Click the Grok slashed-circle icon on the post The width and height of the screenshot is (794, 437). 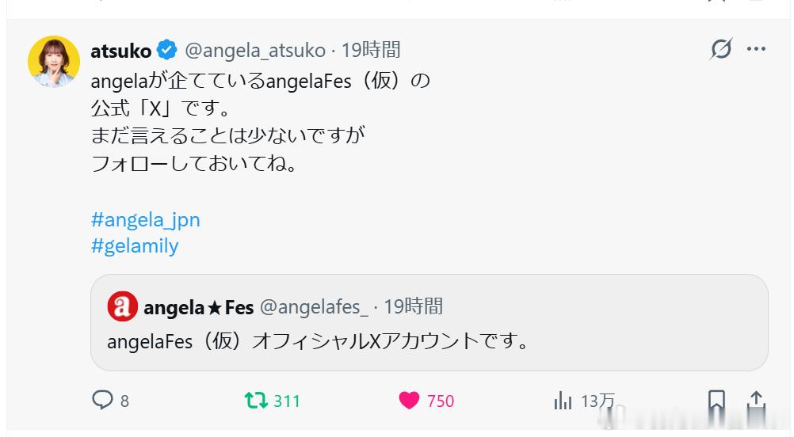721,49
